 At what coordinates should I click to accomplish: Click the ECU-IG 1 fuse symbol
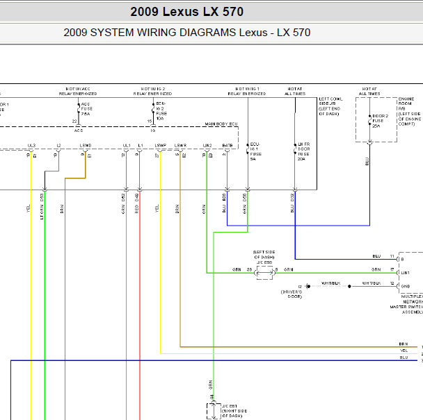point(248,149)
